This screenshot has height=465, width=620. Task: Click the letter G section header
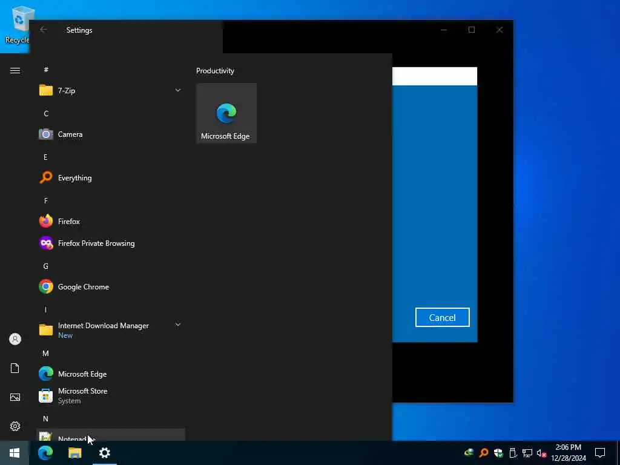click(45, 266)
